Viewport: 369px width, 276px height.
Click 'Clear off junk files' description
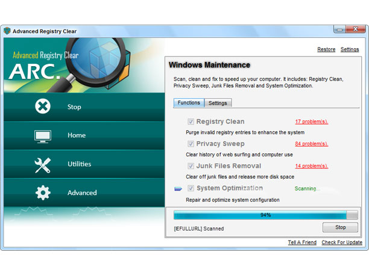(x=240, y=177)
